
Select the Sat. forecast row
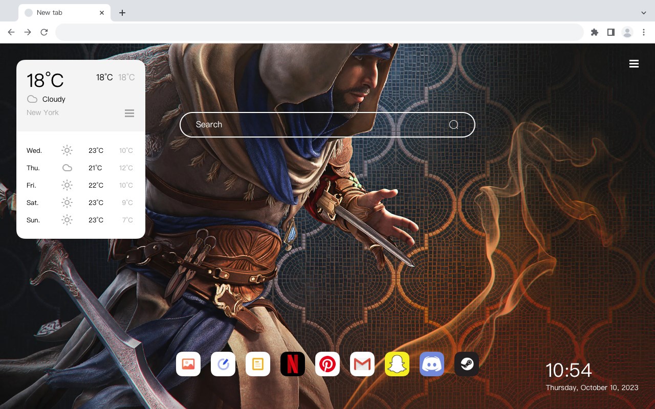point(81,202)
